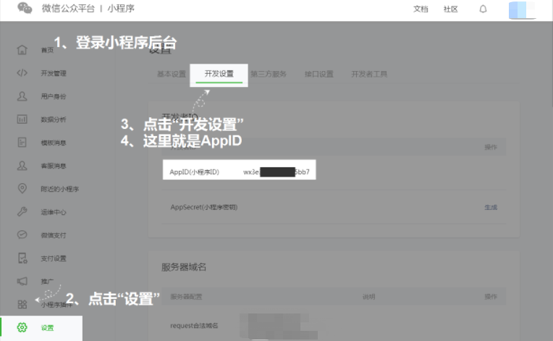Click the 微信支付 icon
The width and height of the screenshot is (553, 341).
click(22, 235)
